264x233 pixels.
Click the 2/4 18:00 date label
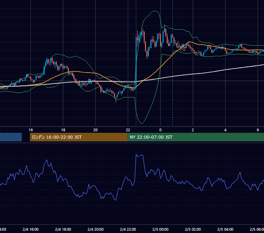coord(63,229)
